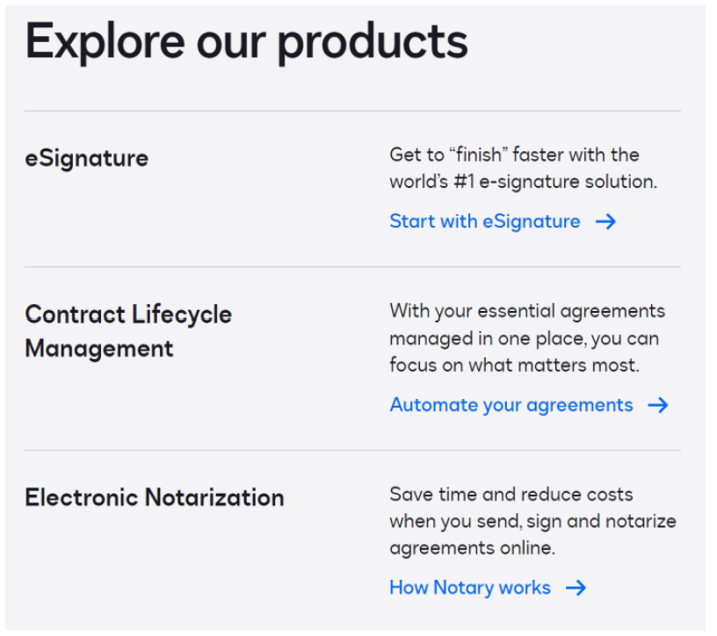Click the Contract Lifecycle title line
717x636 pixels.
pyautogui.click(x=128, y=314)
